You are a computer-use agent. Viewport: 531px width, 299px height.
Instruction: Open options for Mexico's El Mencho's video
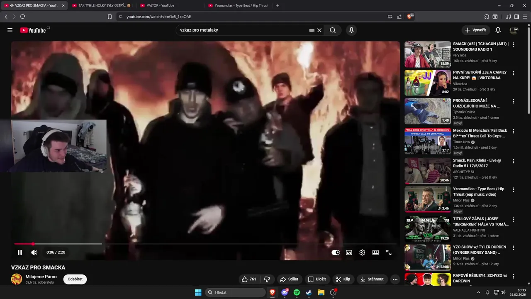[514, 131]
